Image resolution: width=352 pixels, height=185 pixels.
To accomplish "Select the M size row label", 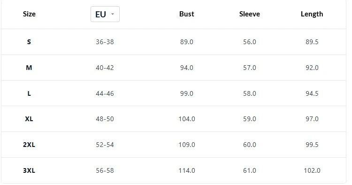I will pos(29,68).
